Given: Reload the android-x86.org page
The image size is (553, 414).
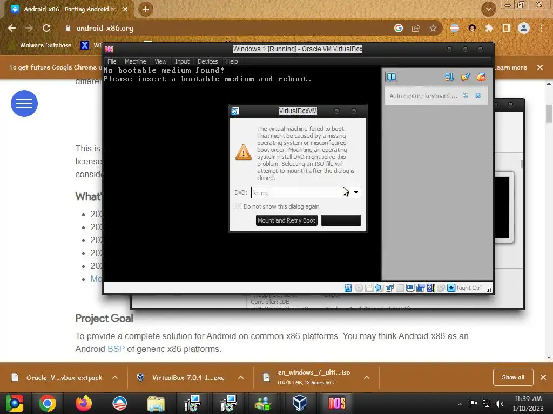Looking at the screenshot, I should tap(46, 28).
